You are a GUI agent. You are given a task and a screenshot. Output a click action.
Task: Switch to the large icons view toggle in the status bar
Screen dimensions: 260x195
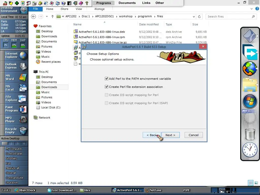pyautogui.click(x=256, y=183)
